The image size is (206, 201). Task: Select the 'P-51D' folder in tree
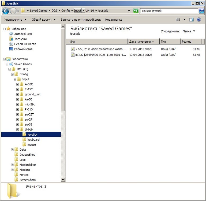[29, 109]
